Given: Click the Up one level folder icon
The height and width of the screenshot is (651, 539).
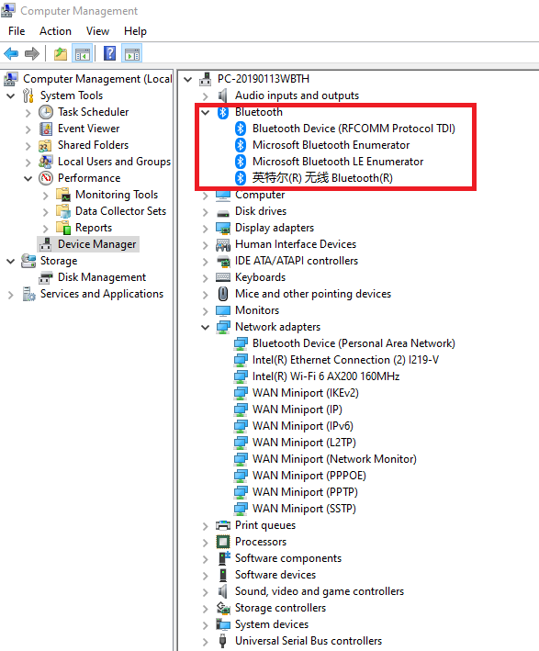Looking at the screenshot, I should tap(61, 53).
